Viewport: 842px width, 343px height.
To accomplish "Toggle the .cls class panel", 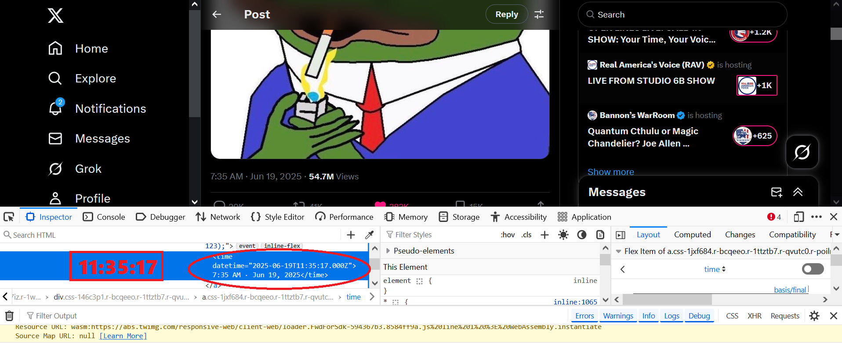I will click(x=526, y=235).
